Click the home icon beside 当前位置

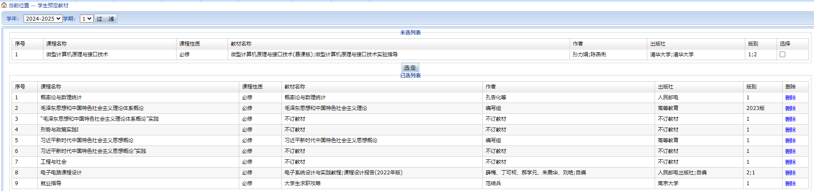pos(4,5)
